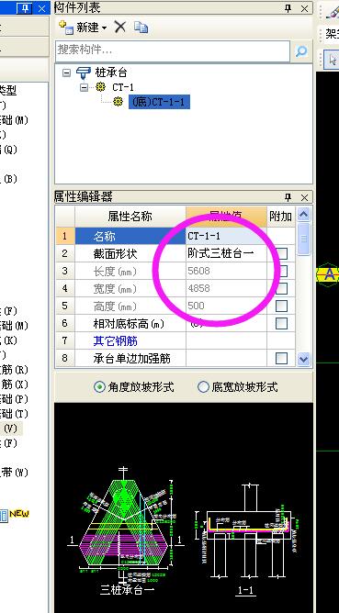This screenshot has height=613, width=339.
Task: Click the 阶式三桩台一 section shape value
Action: [x=226, y=253]
